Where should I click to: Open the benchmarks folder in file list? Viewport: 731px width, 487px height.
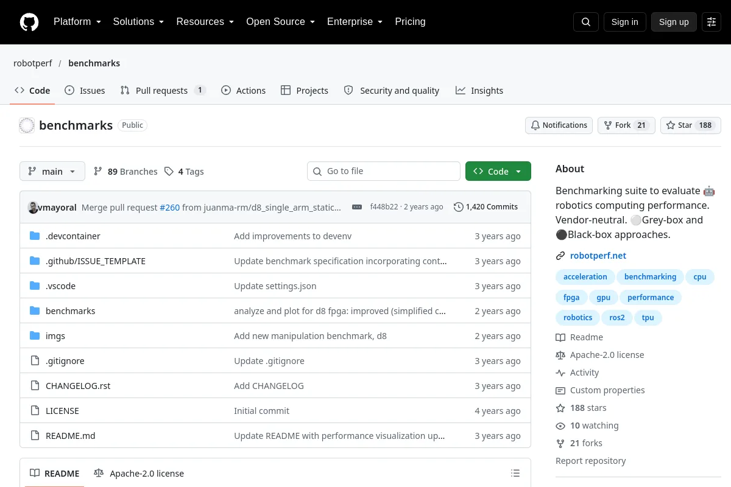coord(71,311)
